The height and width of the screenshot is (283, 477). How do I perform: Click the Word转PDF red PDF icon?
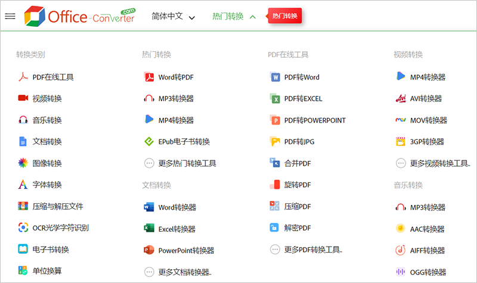coord(148,77)
